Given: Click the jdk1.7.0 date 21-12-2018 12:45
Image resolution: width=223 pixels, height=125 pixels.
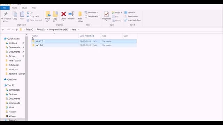Looking at the screenshot, I should click(88, 41).
